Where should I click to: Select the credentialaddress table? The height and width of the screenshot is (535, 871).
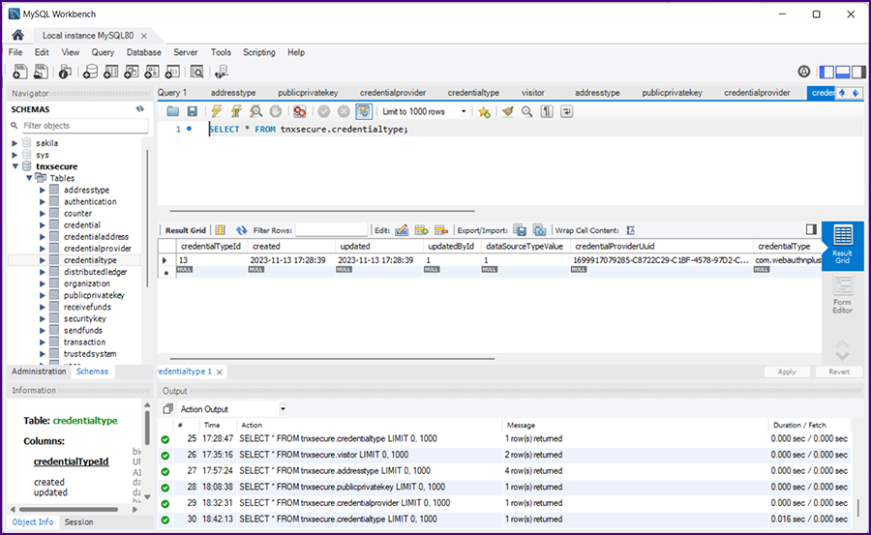[x=96, y=237]
